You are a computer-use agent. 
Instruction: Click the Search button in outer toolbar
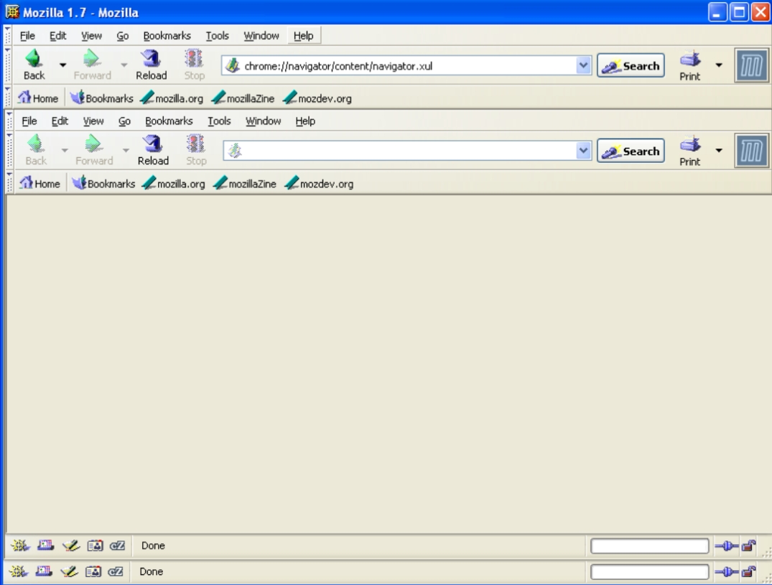pos(631,65)
